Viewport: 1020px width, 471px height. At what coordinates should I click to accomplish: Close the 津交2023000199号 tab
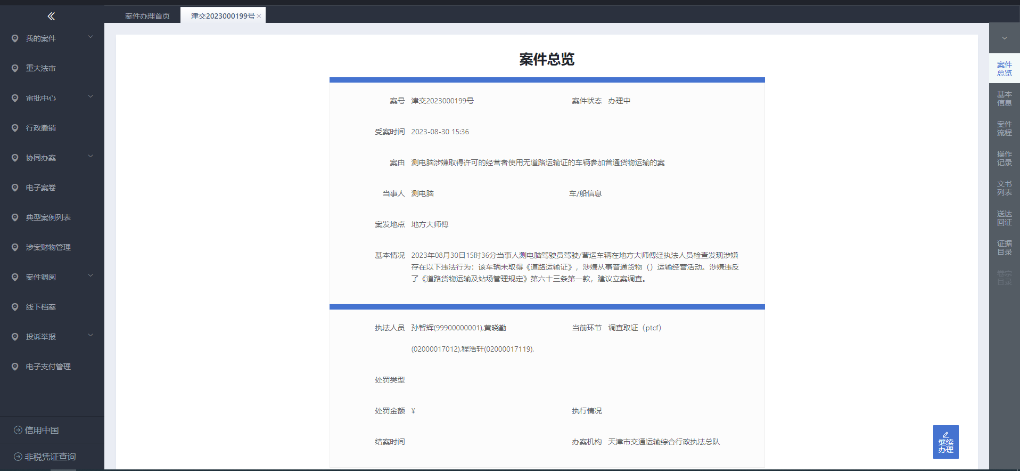point(259,17)
